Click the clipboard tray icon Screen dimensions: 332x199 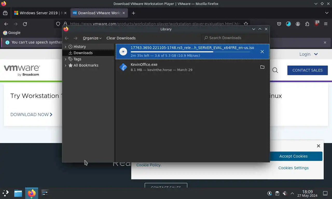coord(277,193)
